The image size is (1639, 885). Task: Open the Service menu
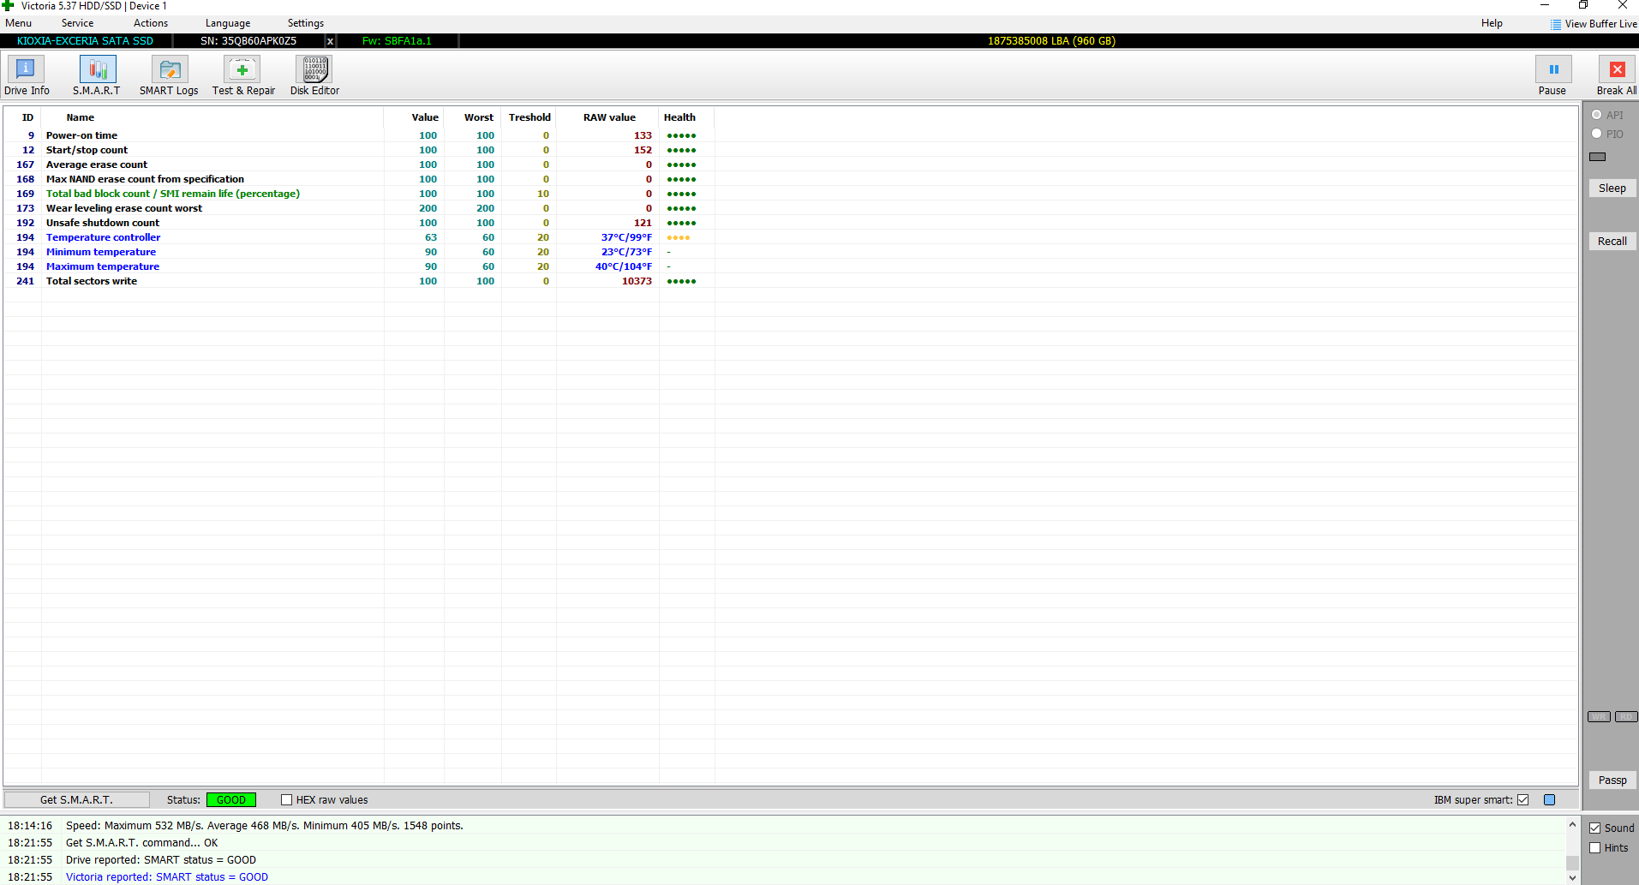pyautogui.click(x=77, y=23)
